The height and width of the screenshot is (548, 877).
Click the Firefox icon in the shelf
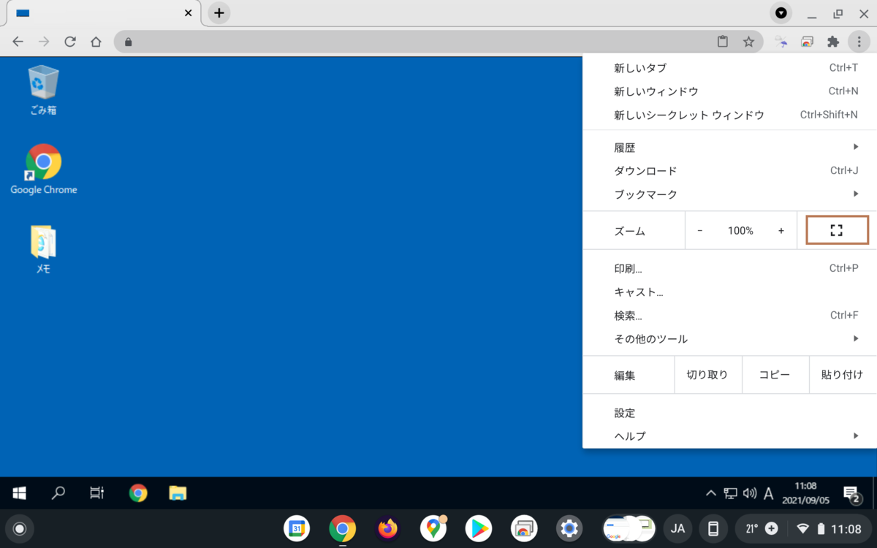click(x=387, y=528)
